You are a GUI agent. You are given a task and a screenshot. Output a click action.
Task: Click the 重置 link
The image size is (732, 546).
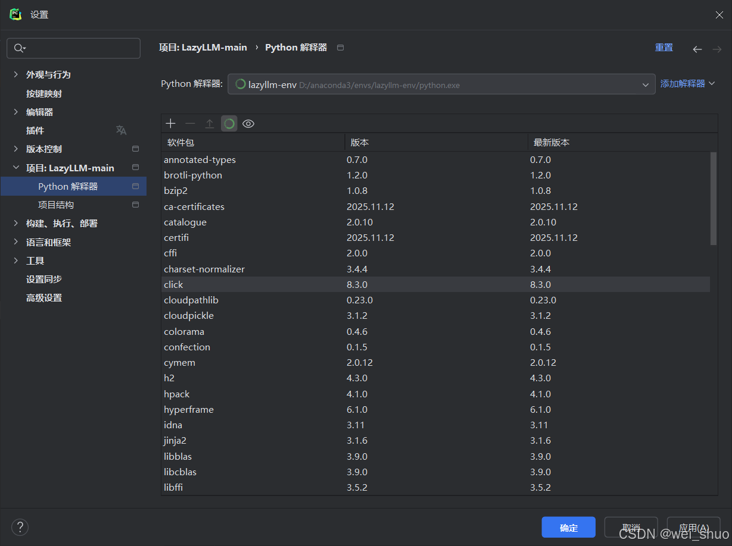[x=664, y=48]
